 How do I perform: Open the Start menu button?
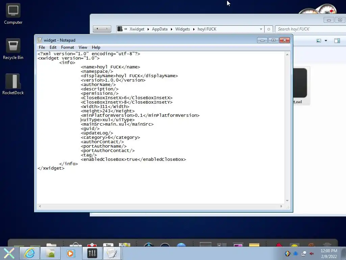[x=9, y=253]
